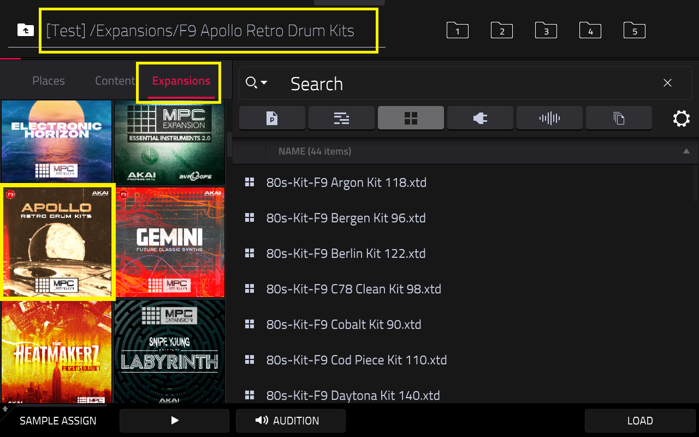Switch to the Content tab
The width and height of the screenshot is (699, 437).
pos(115,81)
